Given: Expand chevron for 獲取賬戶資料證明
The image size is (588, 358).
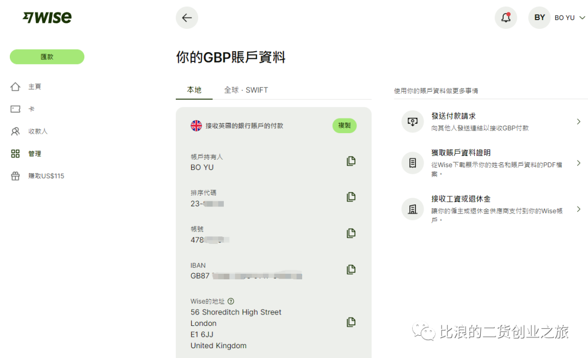Looking at the screenshot, I should (579, 163).
